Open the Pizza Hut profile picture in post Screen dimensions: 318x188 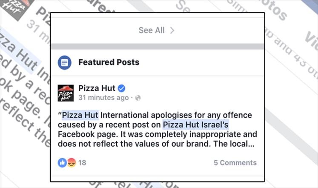point(66,93)
